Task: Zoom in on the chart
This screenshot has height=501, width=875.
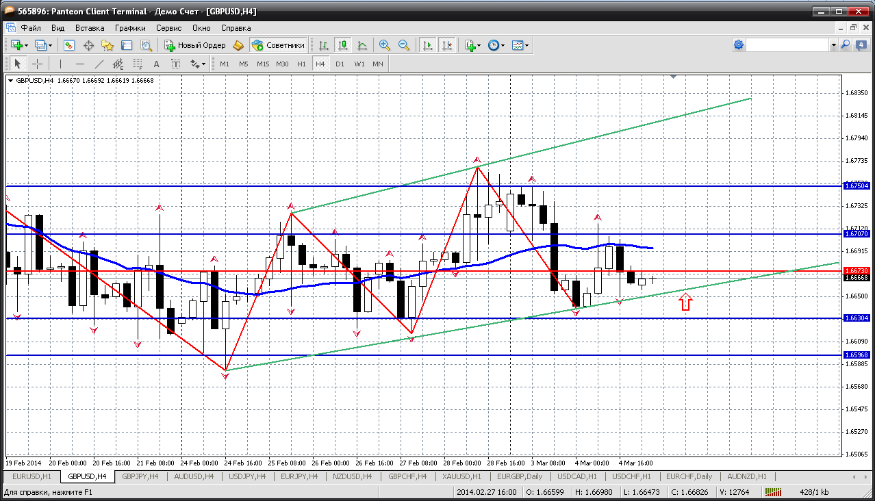Action: (x=385, y=45)
